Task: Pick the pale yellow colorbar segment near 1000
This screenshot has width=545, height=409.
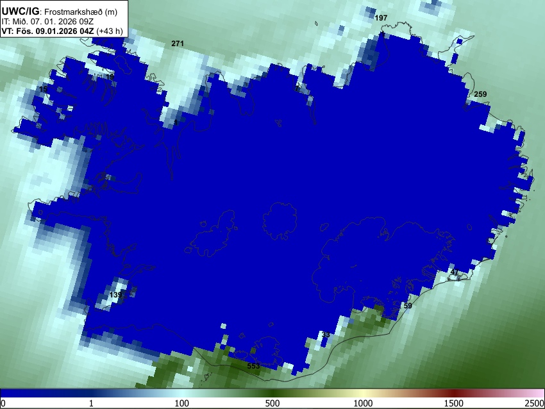Action: tap(363, 393)
